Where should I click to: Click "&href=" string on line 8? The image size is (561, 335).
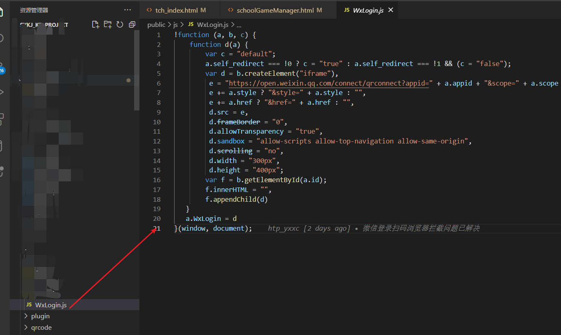pyautogui.click(x=280, y=103)
